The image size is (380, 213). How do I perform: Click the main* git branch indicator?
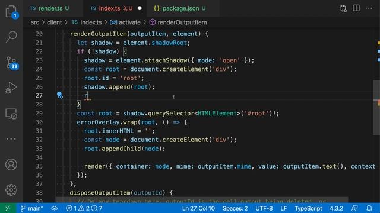click(31, 208)
